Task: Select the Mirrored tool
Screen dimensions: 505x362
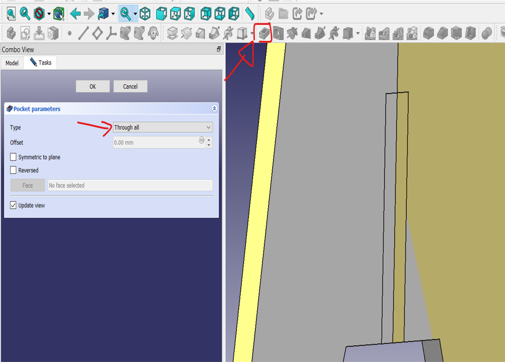Action: coord(370,33)
